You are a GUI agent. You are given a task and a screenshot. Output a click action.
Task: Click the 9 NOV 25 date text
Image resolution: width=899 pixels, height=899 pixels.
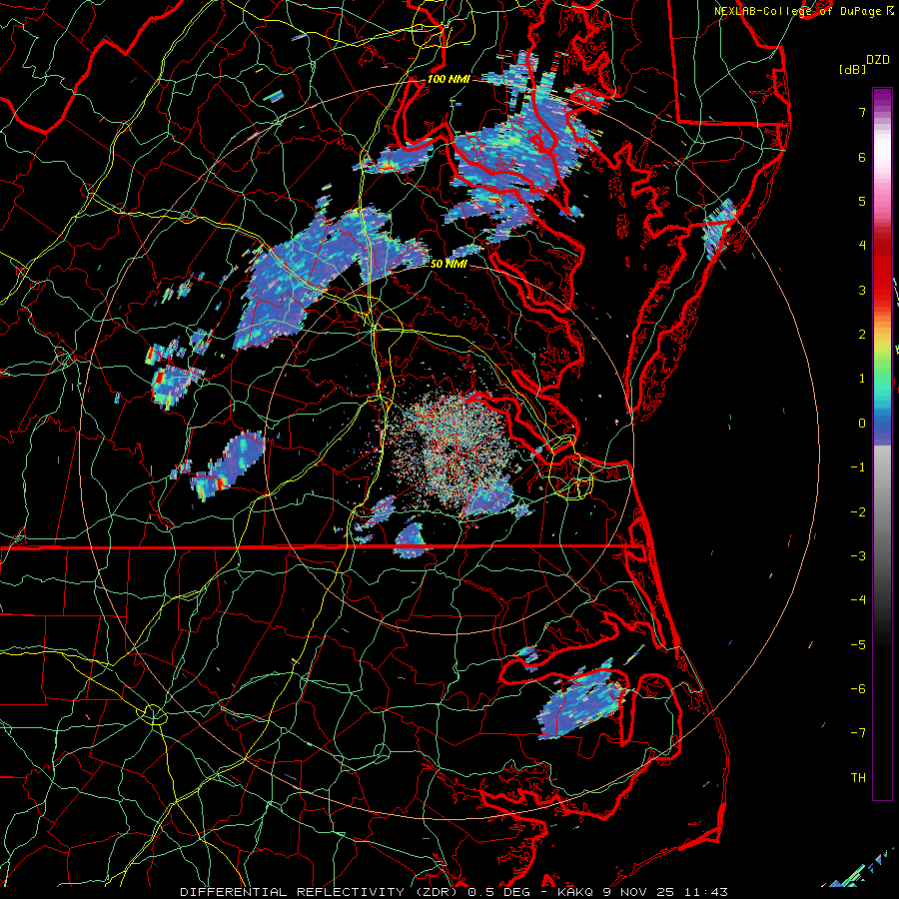(x=637, y=892)
